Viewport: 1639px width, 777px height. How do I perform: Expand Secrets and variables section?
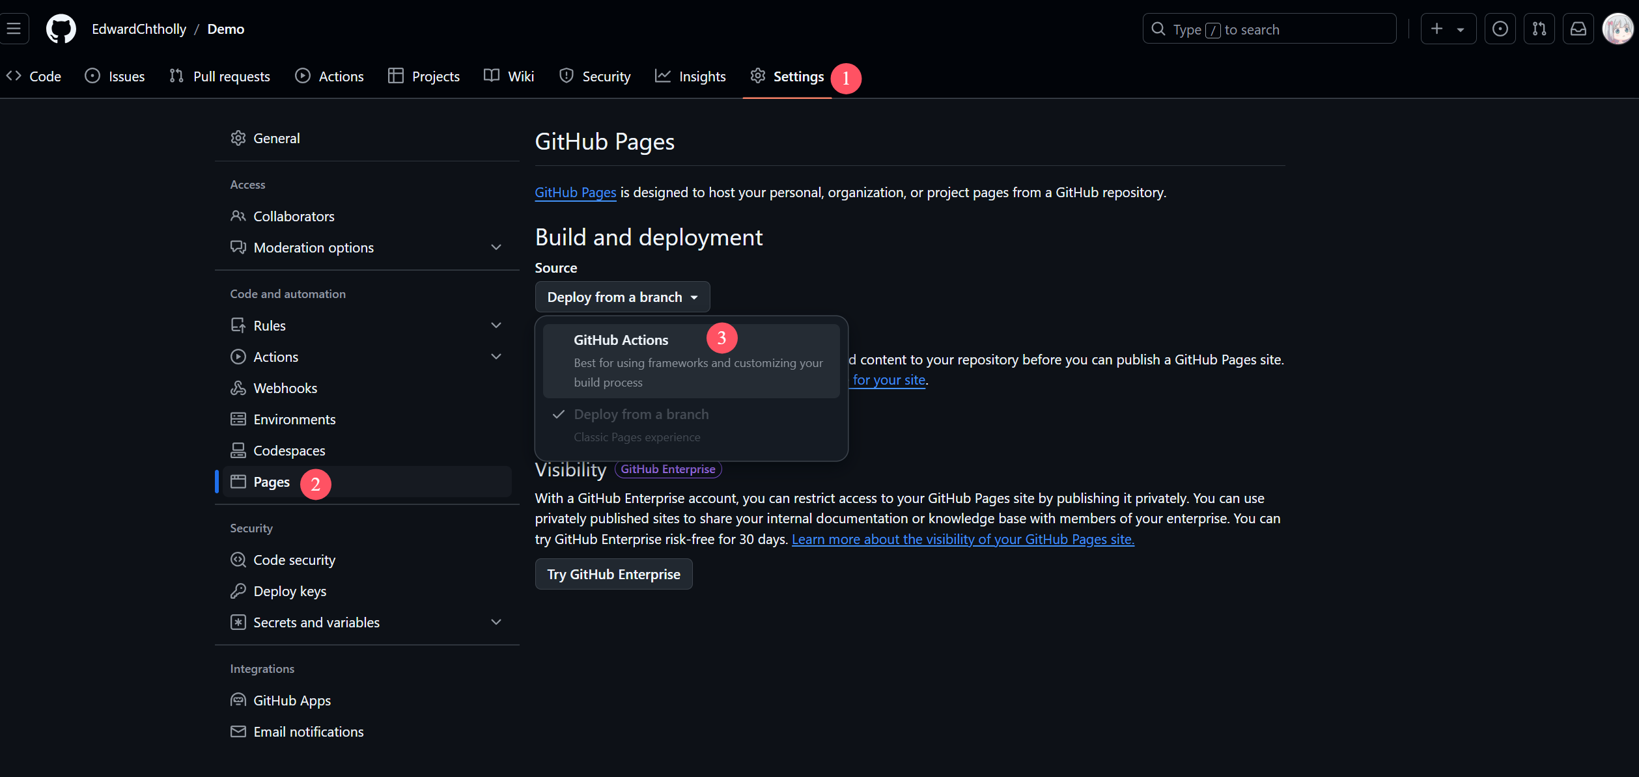click(367, 622)
